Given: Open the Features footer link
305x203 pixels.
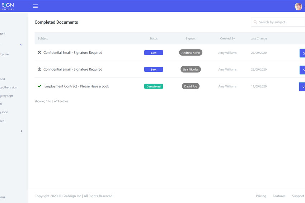Looking at the screenshot, I should point(279,196).
